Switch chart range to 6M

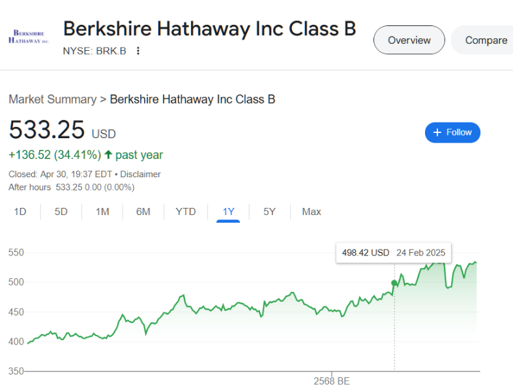click(x=143, y=212)
